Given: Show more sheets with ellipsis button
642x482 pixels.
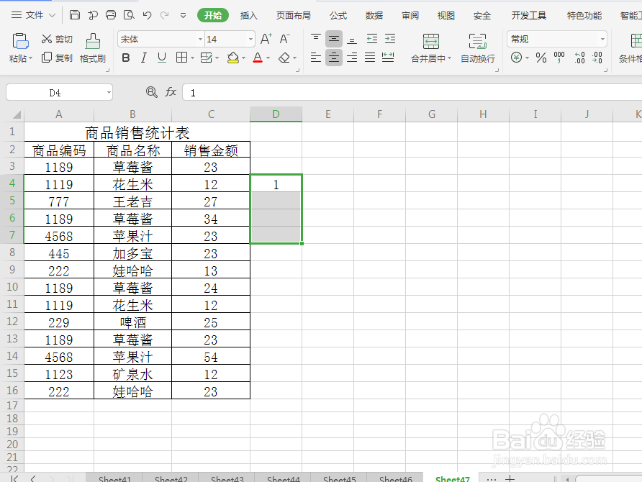Looking at the screenshot, I should (x=492, y=478).
